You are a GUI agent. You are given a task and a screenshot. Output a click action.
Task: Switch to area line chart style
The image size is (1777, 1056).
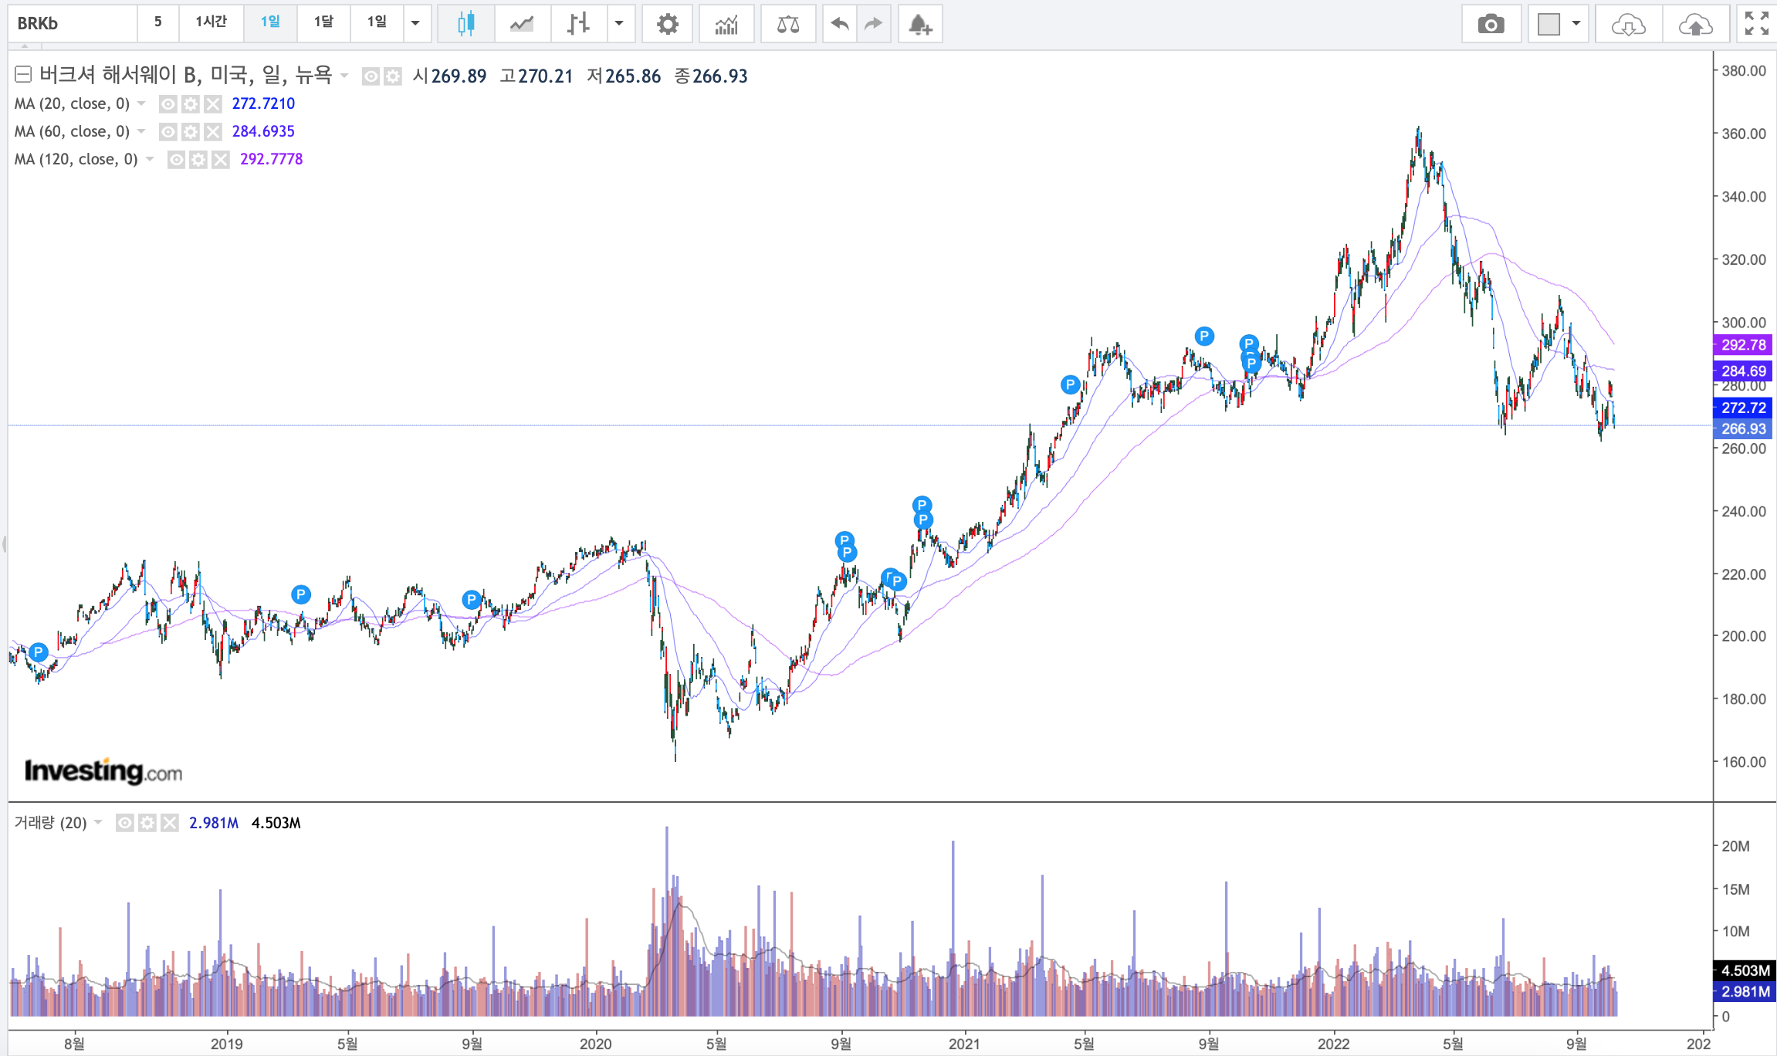(522, 24)
